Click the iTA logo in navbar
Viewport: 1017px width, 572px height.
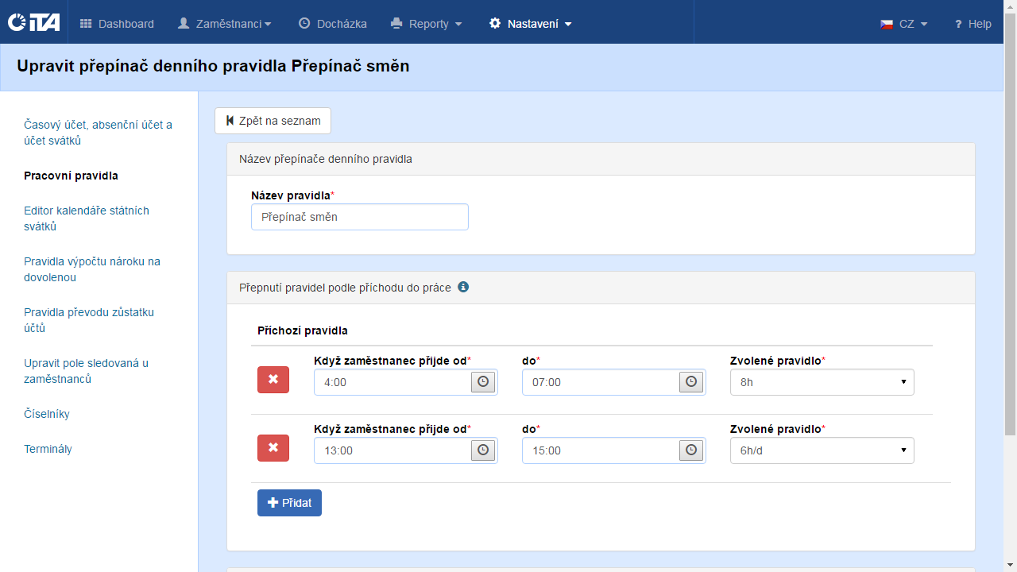point(33,23)
